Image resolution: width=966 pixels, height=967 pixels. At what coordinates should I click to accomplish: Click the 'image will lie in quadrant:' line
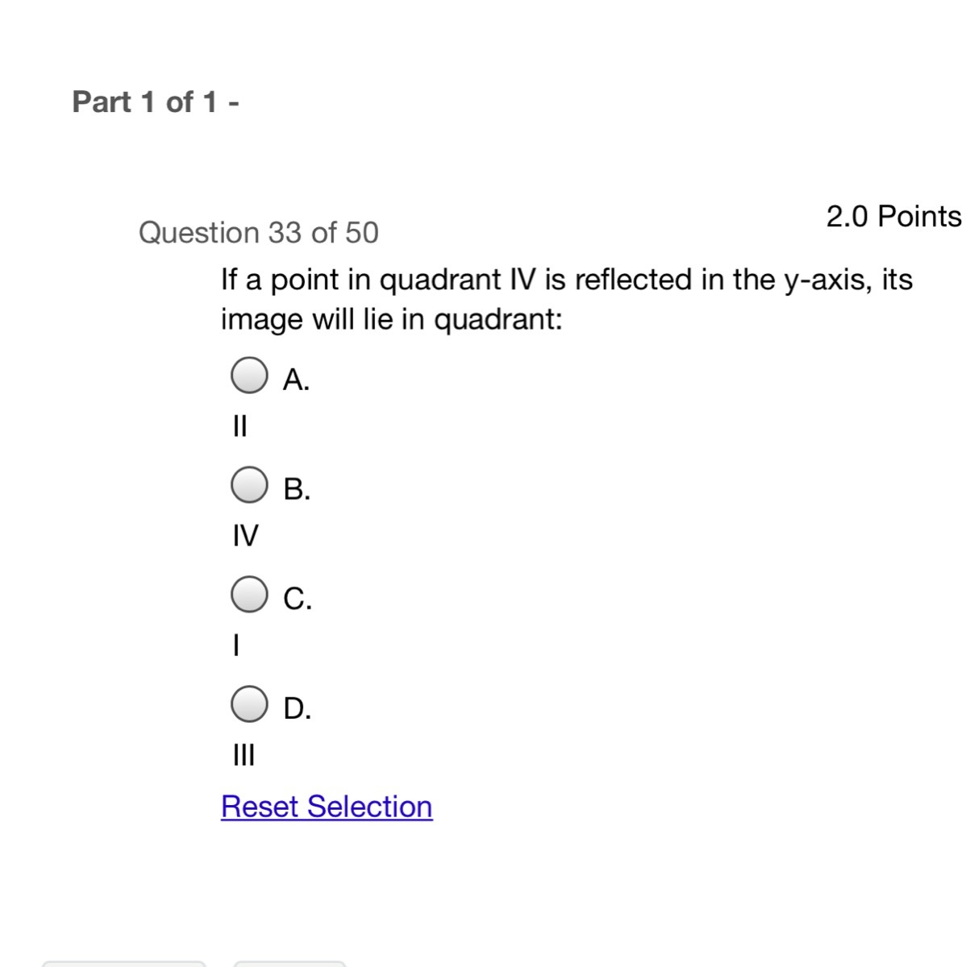coord(391,320)
